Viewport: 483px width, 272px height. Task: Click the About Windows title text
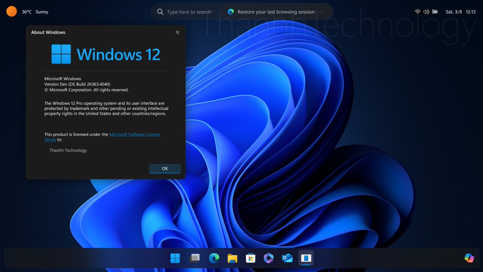(x=48, y=32)
